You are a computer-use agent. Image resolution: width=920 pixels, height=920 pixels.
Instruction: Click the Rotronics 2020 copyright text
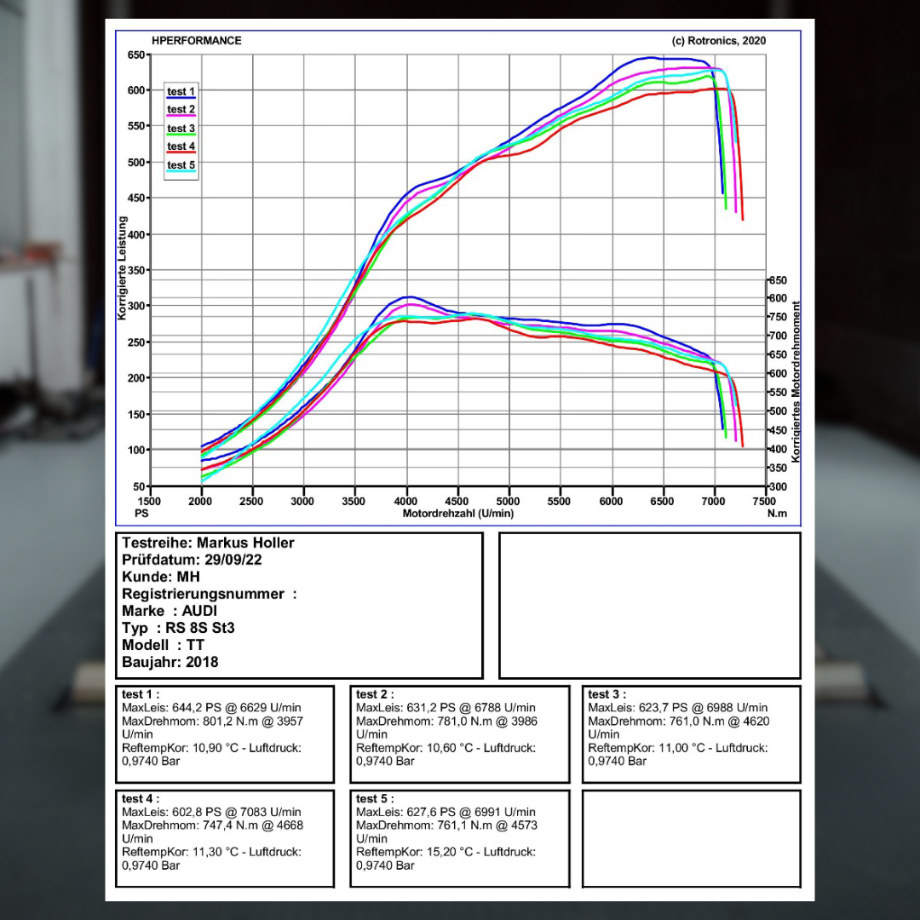click(718, 41)
